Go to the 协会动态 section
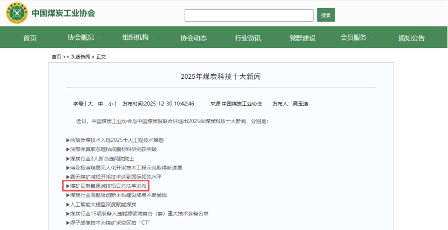 click(193, 38)
